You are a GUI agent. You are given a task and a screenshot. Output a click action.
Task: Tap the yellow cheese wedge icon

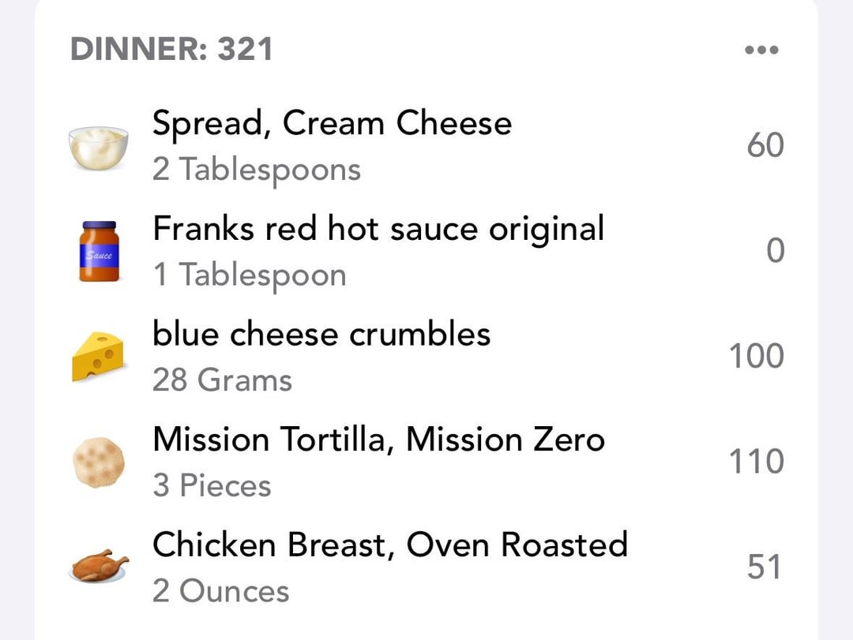coord(99,357)
